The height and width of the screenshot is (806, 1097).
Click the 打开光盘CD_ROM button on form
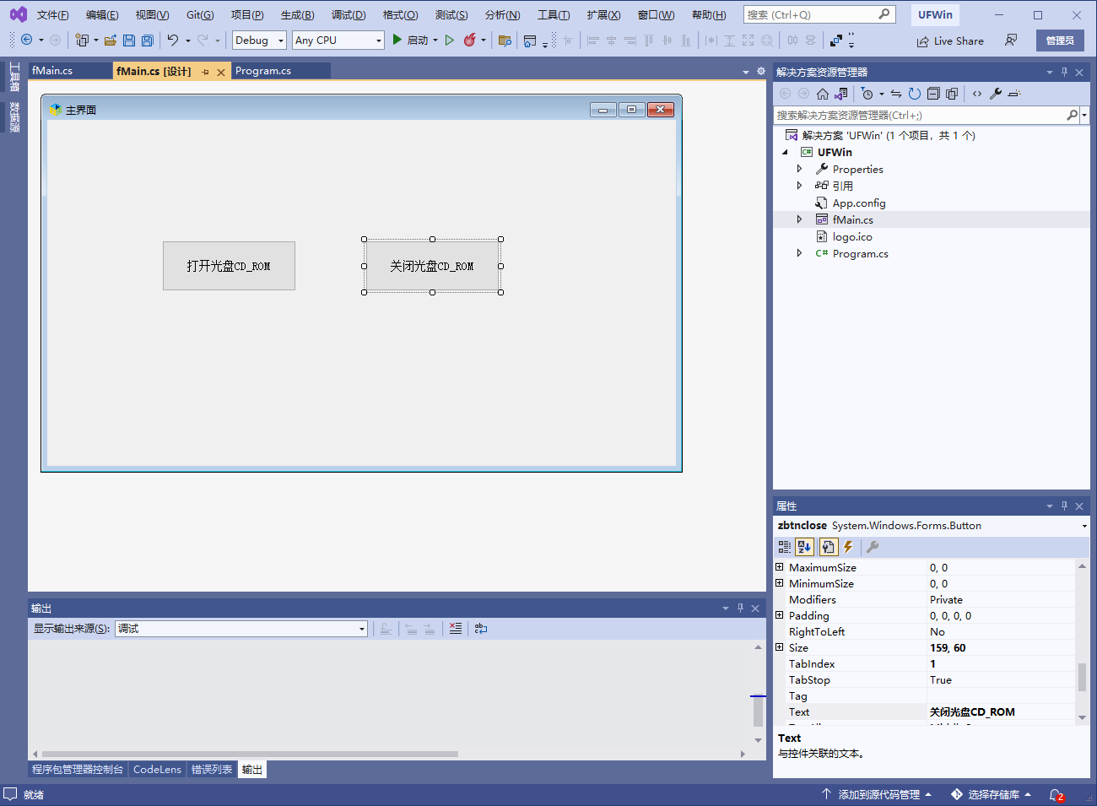(229, 266)
